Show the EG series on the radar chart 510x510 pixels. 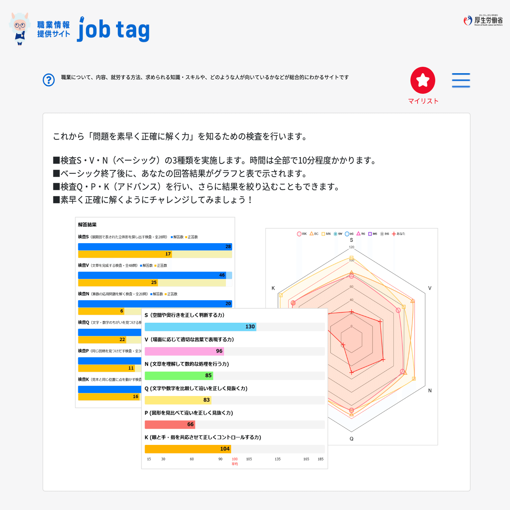click(x=384, y=234)
